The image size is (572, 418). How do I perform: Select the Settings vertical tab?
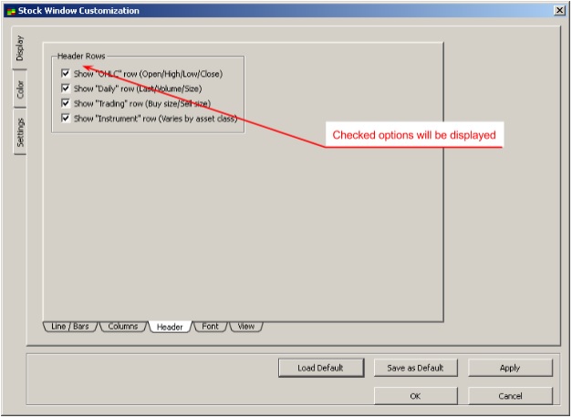[x=20, y=132]
